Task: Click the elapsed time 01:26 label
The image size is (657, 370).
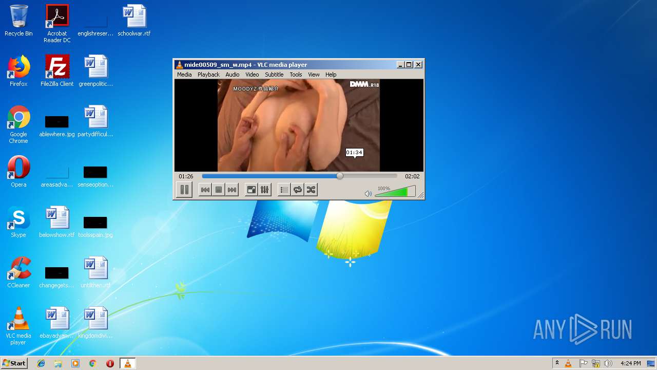Action: (x=186, y=176)
